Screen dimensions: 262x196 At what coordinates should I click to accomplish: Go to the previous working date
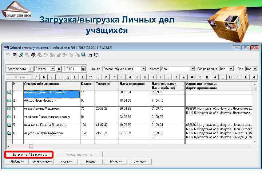(31, 69)
